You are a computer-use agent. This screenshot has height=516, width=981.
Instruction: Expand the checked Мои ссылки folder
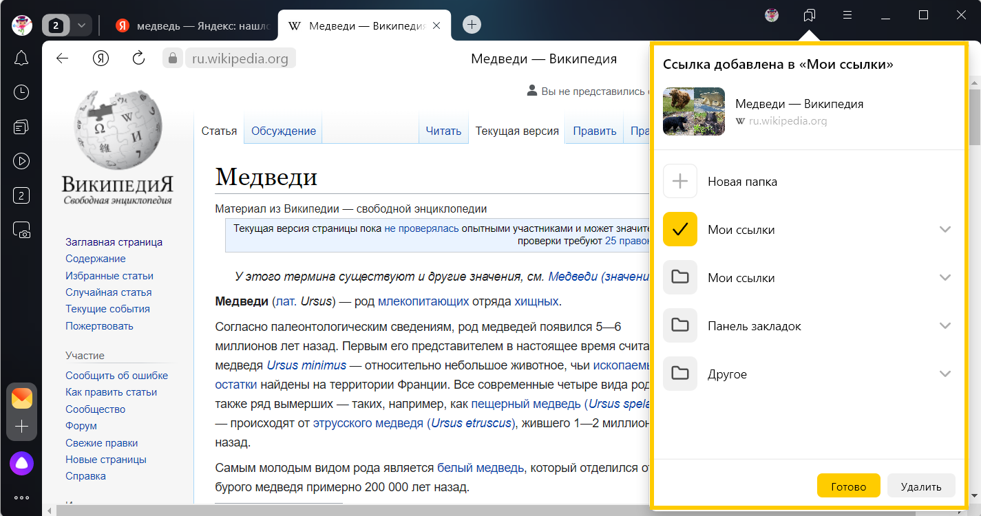pos(945,230)
